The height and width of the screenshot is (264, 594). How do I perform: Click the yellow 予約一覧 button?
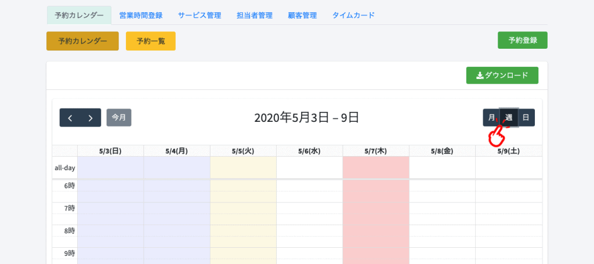click(151, 41)
